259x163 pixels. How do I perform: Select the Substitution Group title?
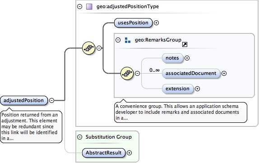109,137
